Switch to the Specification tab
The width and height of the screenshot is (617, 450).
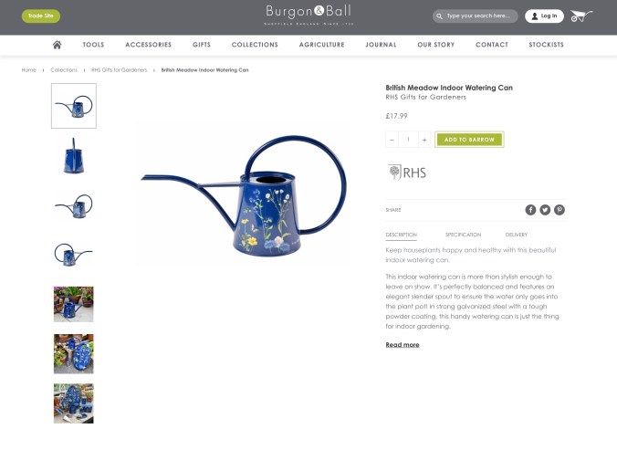(463, 235)
